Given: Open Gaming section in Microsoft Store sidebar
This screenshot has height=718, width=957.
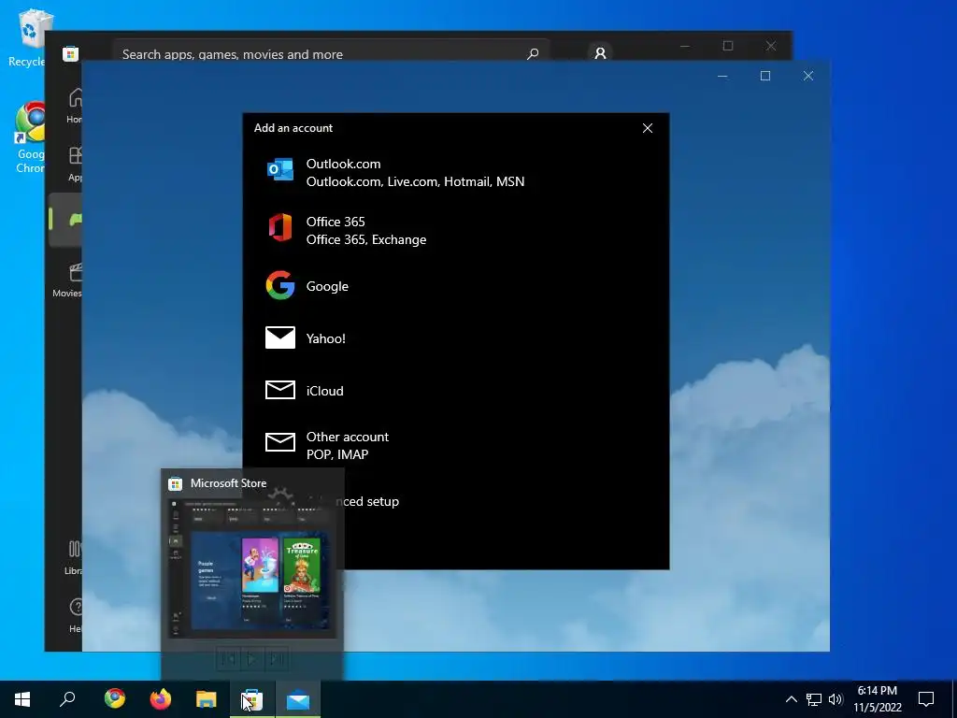Looking at the screenshot, I should tap(66, 220).
